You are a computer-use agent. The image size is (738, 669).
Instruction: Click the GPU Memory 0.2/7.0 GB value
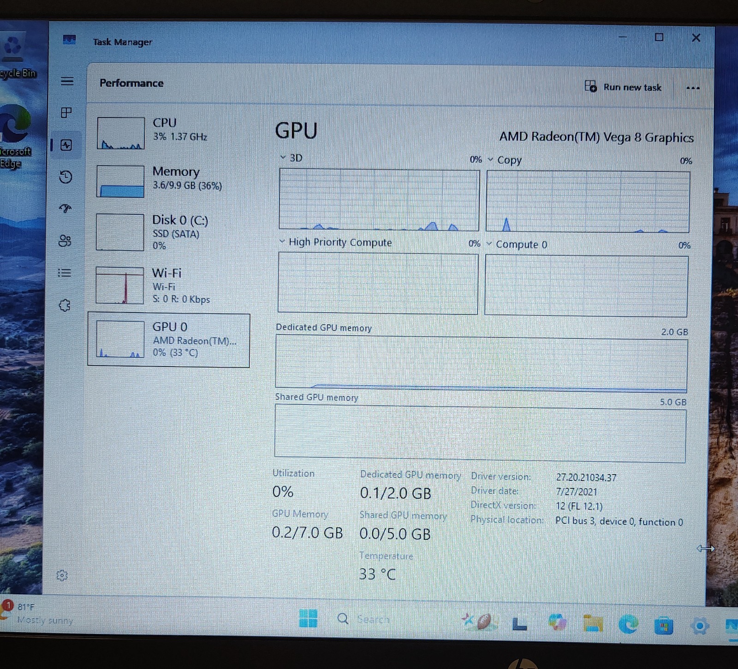point(307,533)
